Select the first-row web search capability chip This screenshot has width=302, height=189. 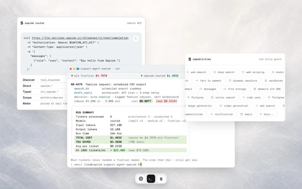196,72
